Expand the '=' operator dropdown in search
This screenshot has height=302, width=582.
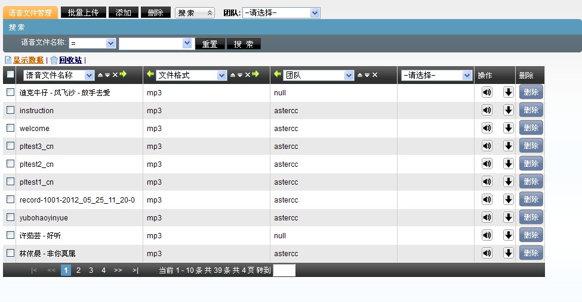pyautogui.click(x=93, y=43)
